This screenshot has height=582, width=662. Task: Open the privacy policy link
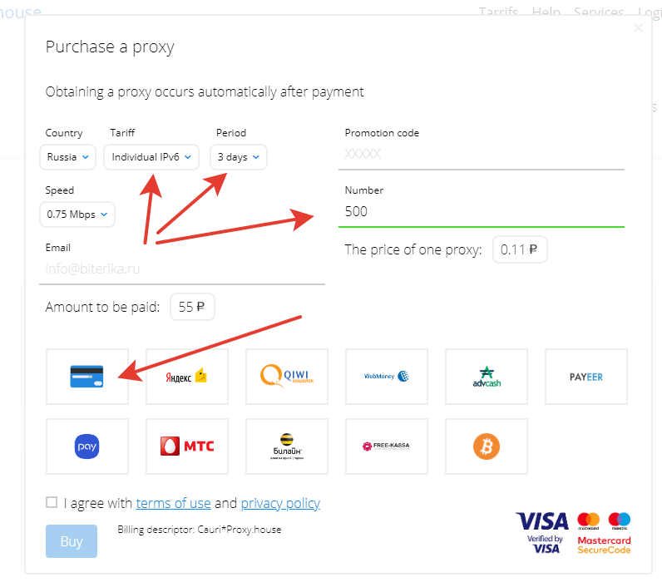(280, 503)
